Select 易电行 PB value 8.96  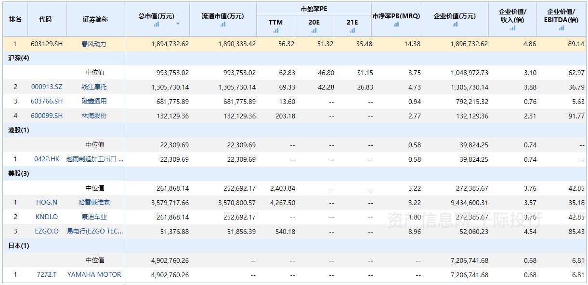414,232
